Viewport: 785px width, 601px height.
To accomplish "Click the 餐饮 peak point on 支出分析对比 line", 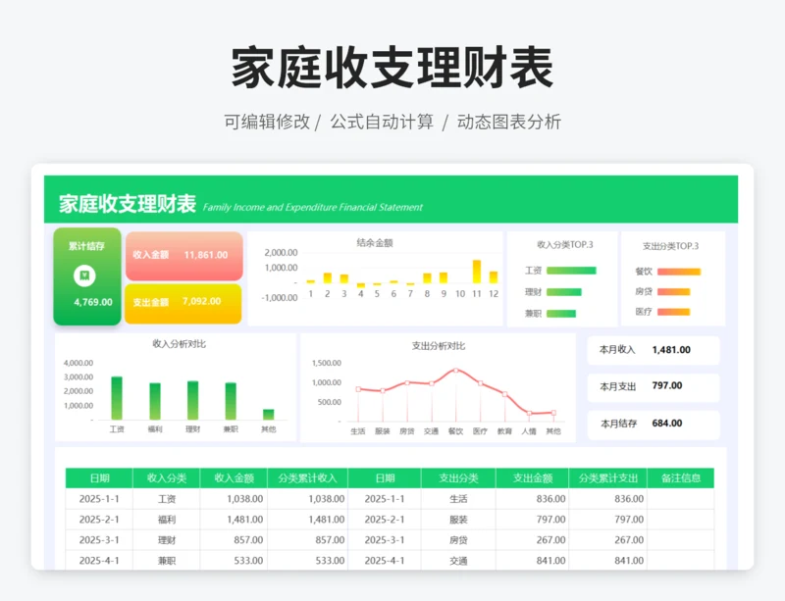I will 456,371.
